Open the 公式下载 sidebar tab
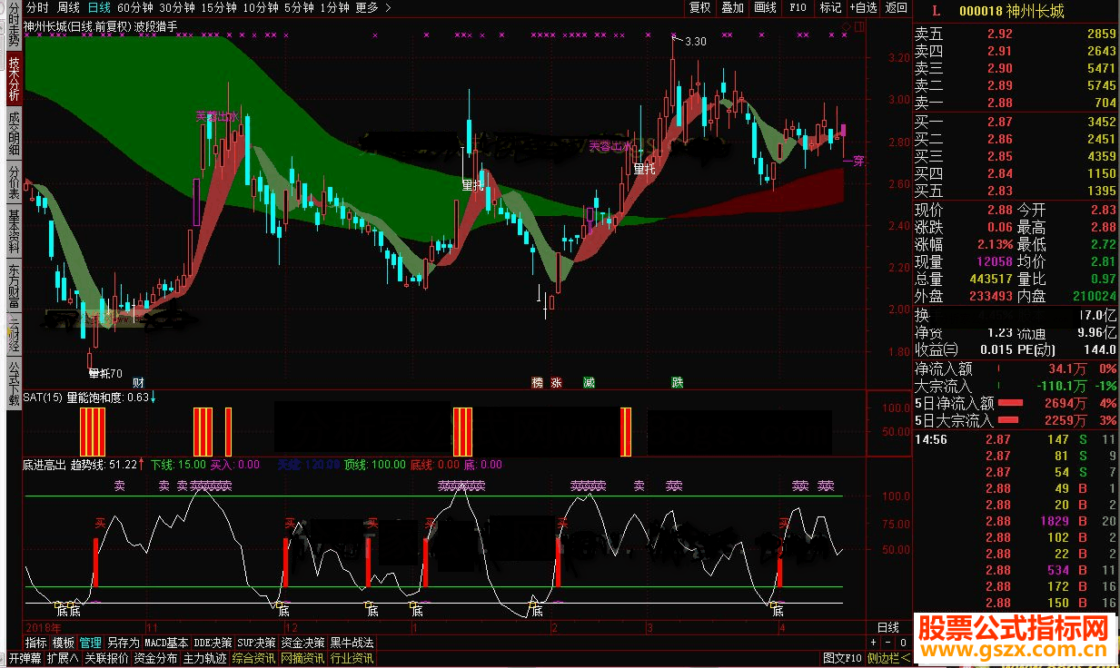 14,383
